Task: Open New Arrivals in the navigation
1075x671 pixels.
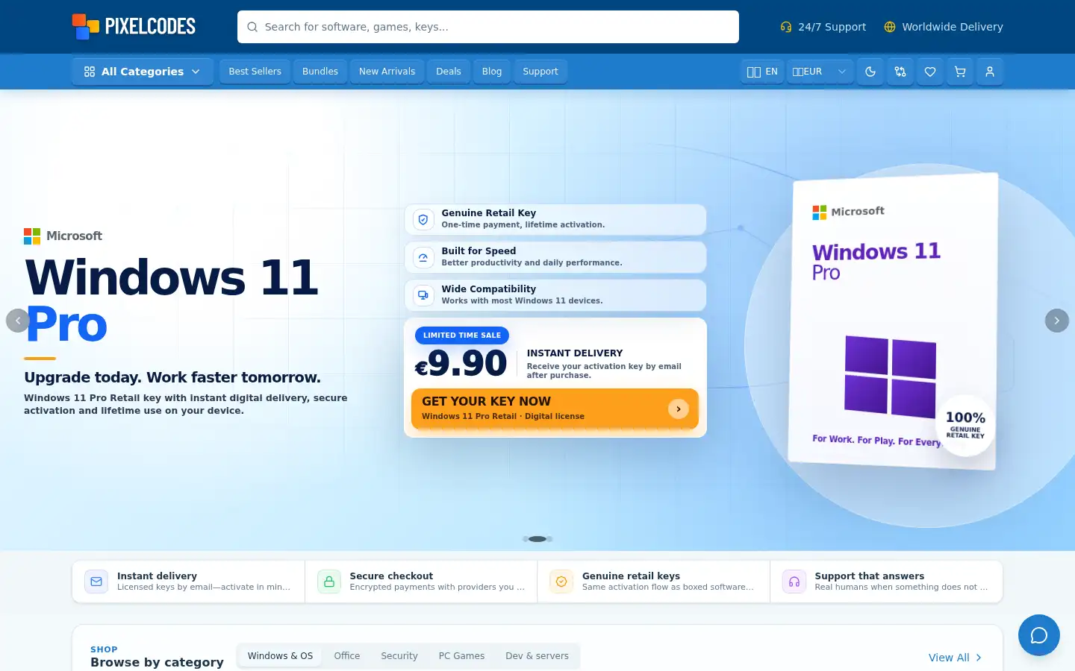Action: click(x=387, y=72)
